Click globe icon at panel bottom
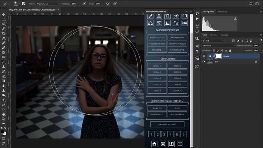This screenshot has width=263, height=148. [x=180, y=144]
